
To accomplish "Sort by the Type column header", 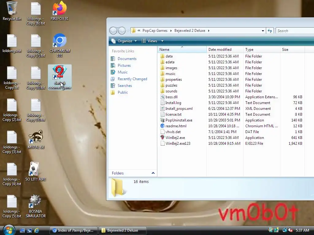I will tap(262, 49).
